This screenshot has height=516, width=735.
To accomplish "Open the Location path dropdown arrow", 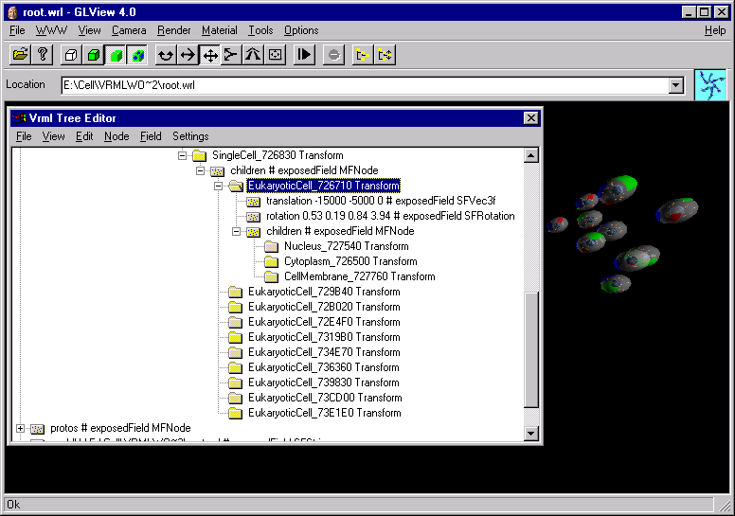I will point(675,86).
